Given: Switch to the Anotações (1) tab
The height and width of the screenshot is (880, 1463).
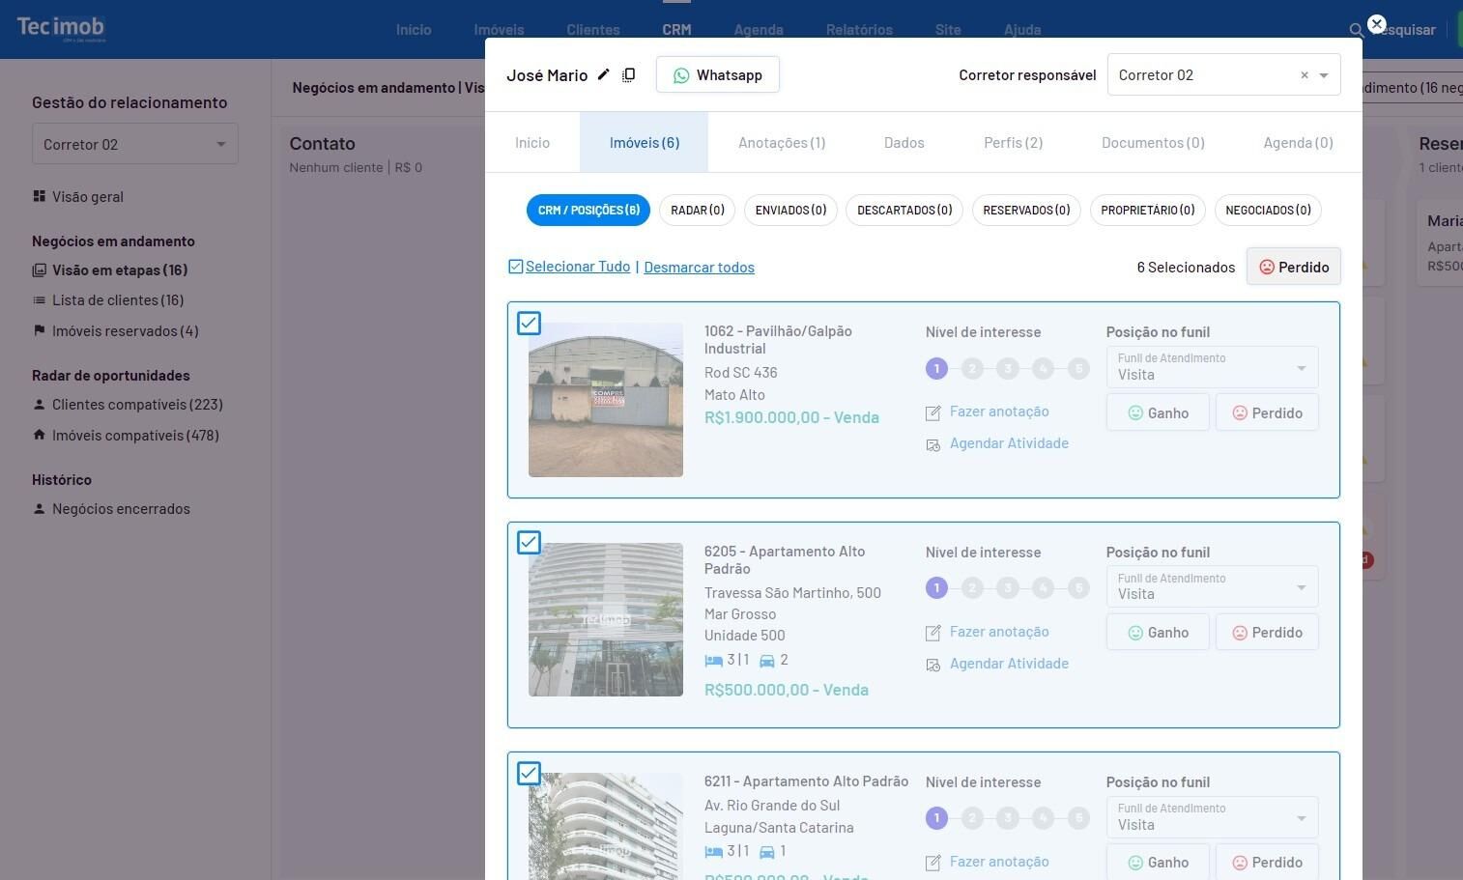Looking at the screenshot, I should (x=781, y=143).
